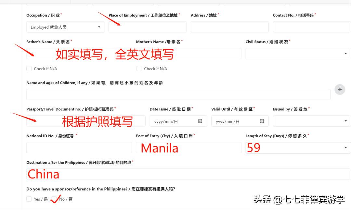
Task: Open the Date Issue calendar picker icon
Action: (200, 121)
